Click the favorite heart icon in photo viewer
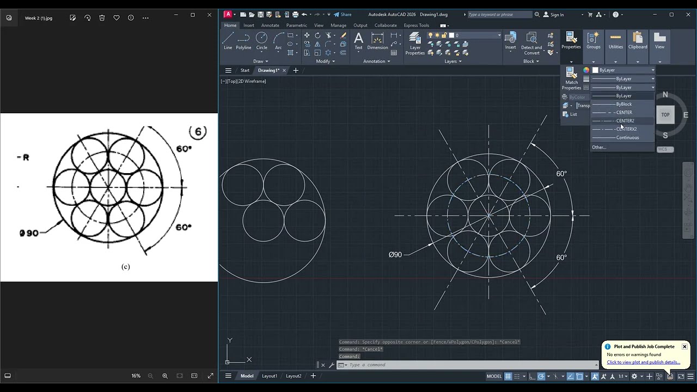Image resolution: width=697 pixels, height=392 pixels. pyautogui.click(x=117, y=18)
